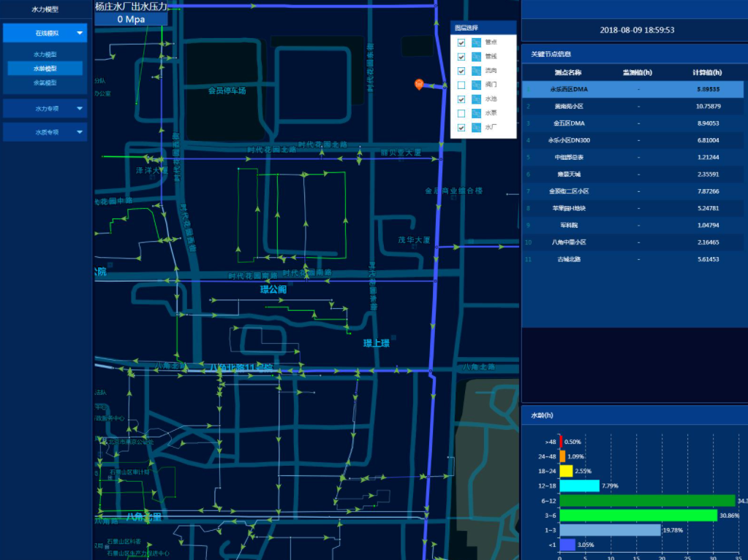Click the 计算值(h) column header
Viewport: 748px width, 560px height.
[706, 72]
